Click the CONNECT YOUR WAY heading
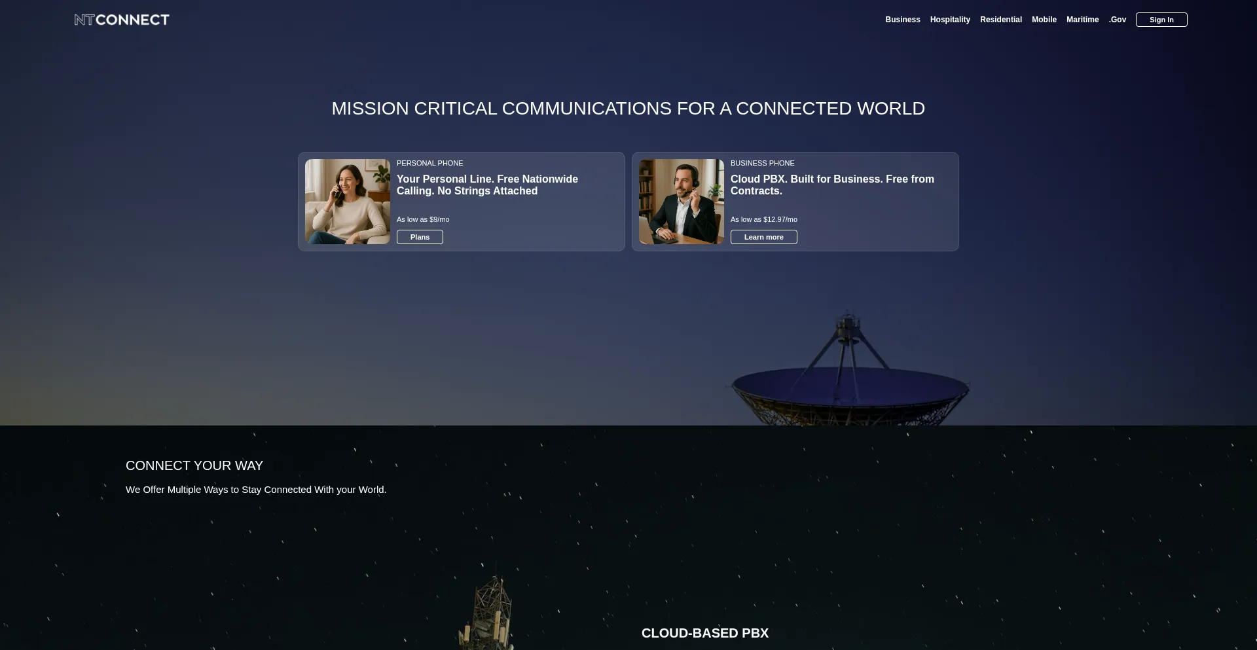 coord(194,465)
